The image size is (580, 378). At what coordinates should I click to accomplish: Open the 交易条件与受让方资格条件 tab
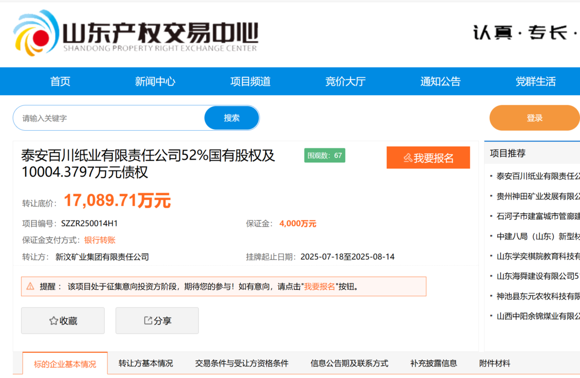[x=242, y=363]
